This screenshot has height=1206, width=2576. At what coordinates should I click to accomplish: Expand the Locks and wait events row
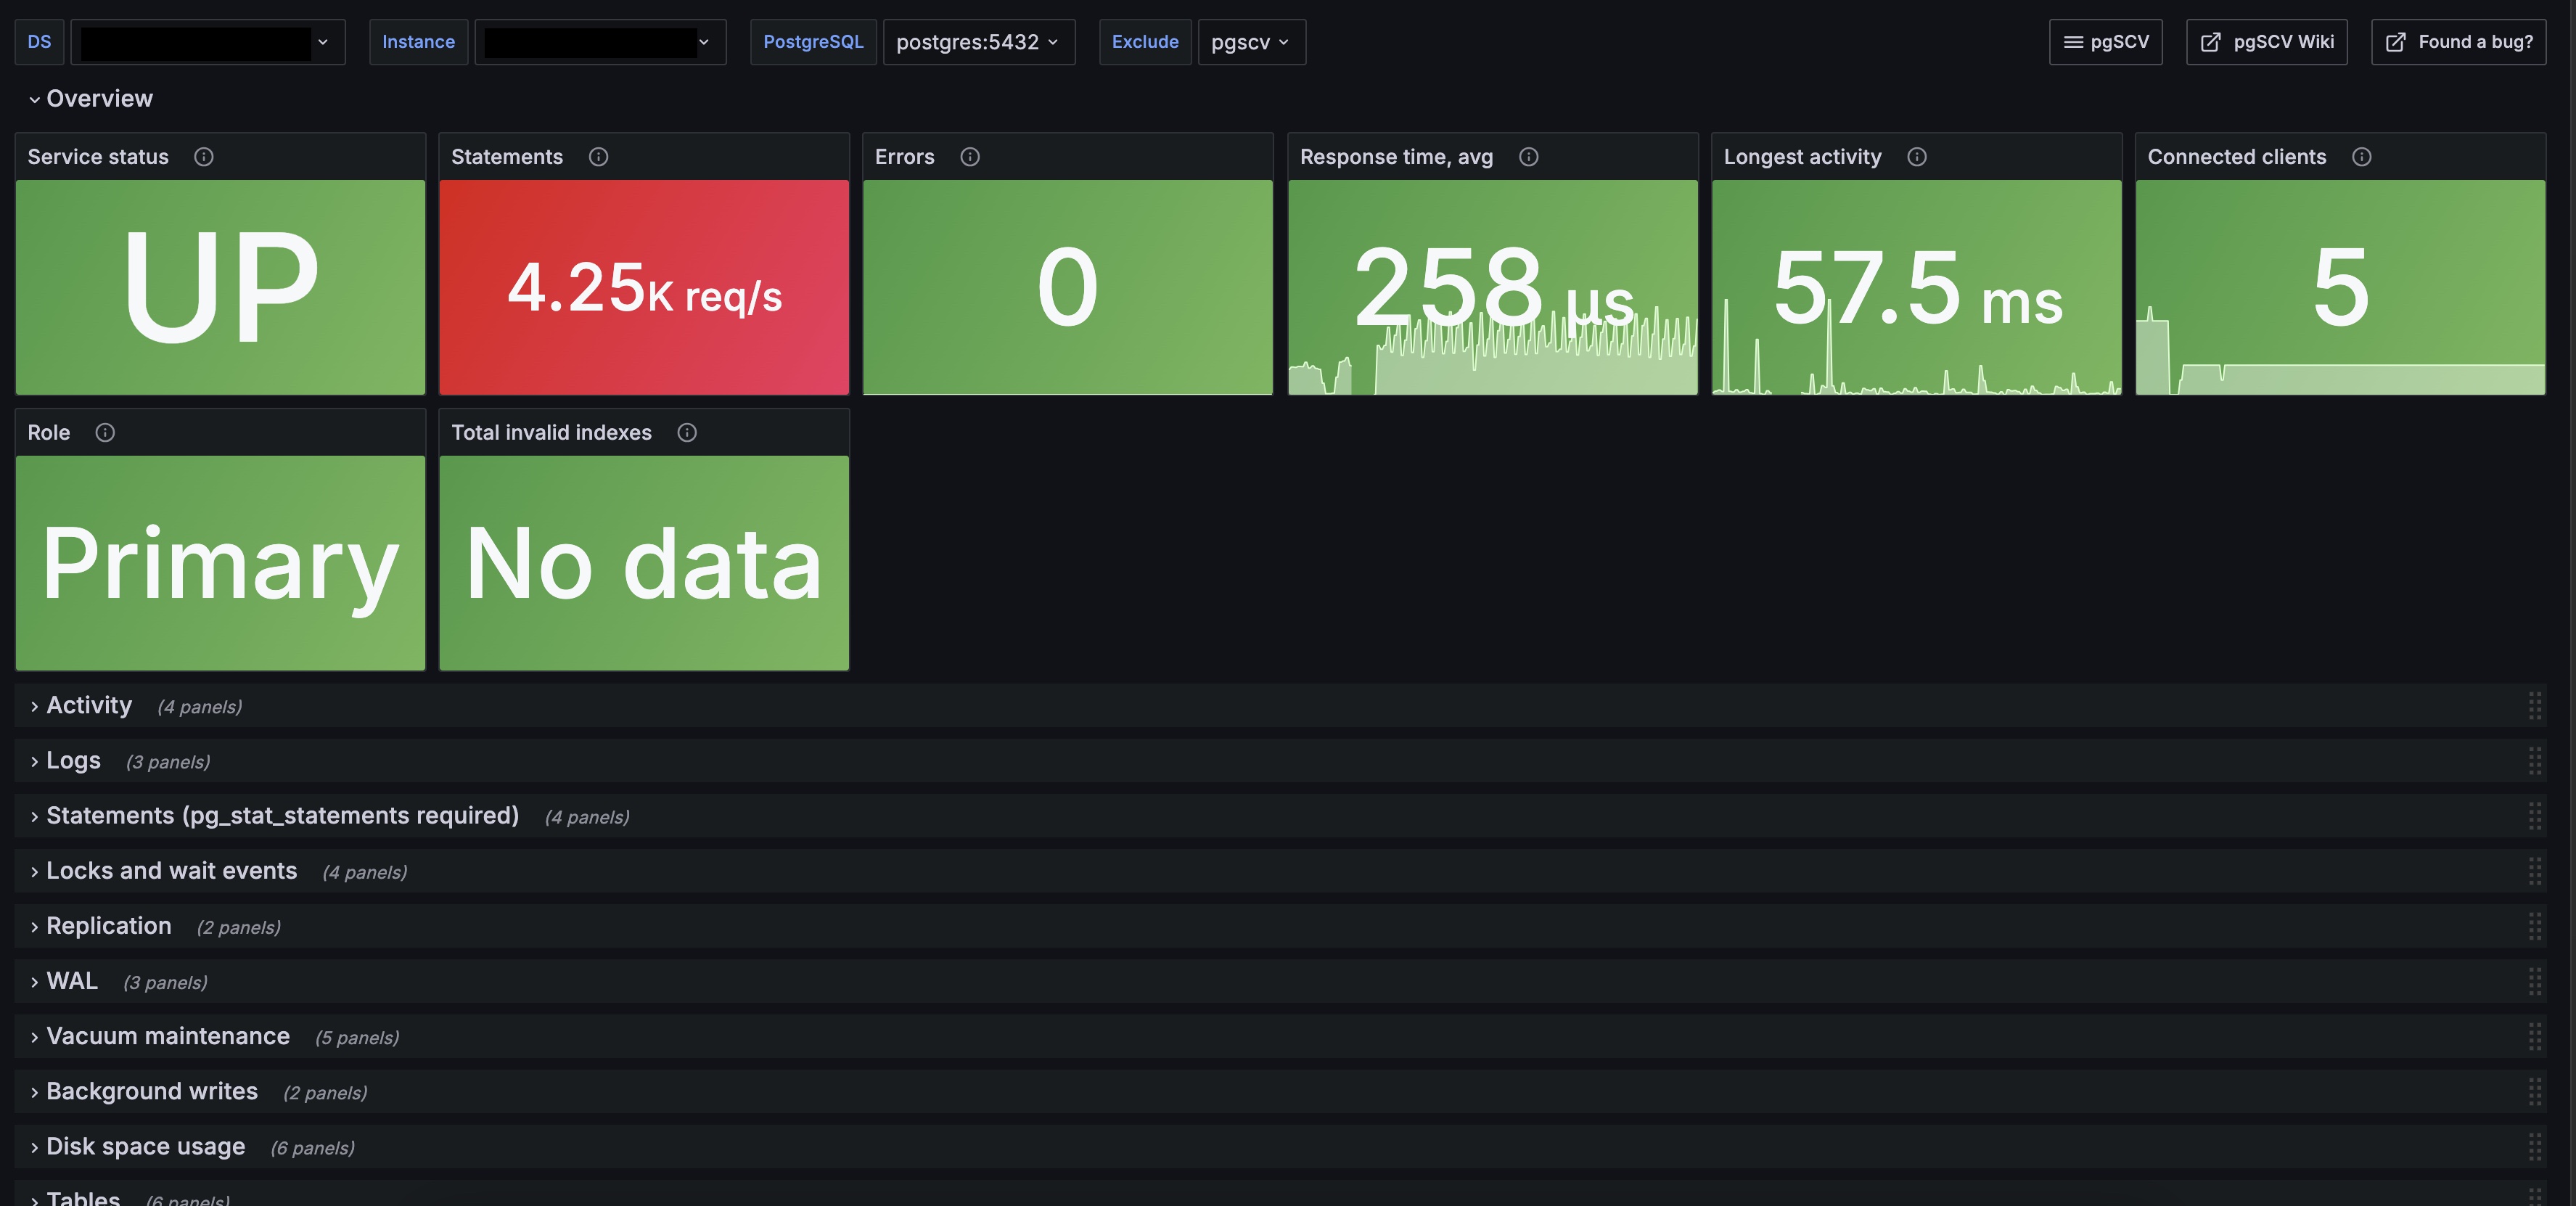click(171, 871)
